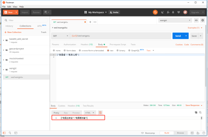Expand the gascardproject collection
208x137 pixels.
(x=4, y=50)
